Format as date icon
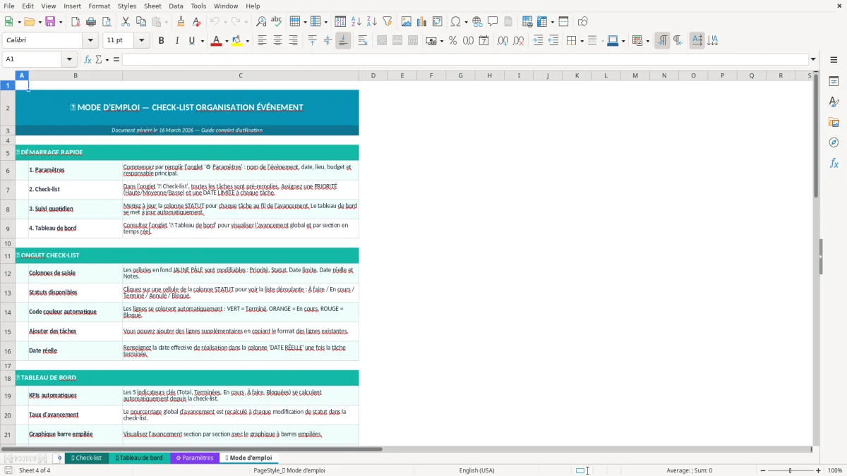The height and width of the screenshot is (476, 847). [484, 41]
